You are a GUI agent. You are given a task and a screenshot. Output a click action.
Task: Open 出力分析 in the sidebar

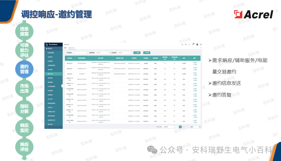[50, 99]
